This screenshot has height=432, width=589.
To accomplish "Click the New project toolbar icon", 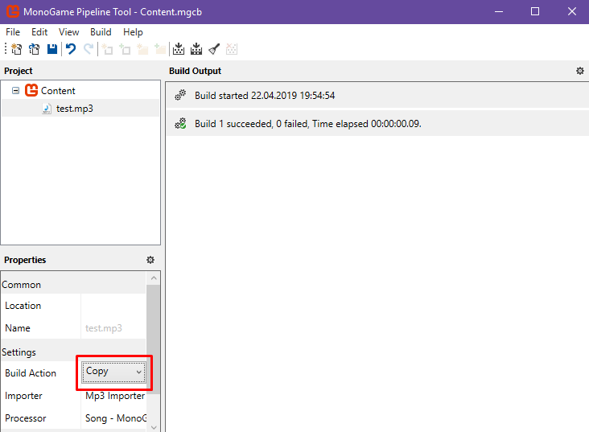I will tap(16, 49).
